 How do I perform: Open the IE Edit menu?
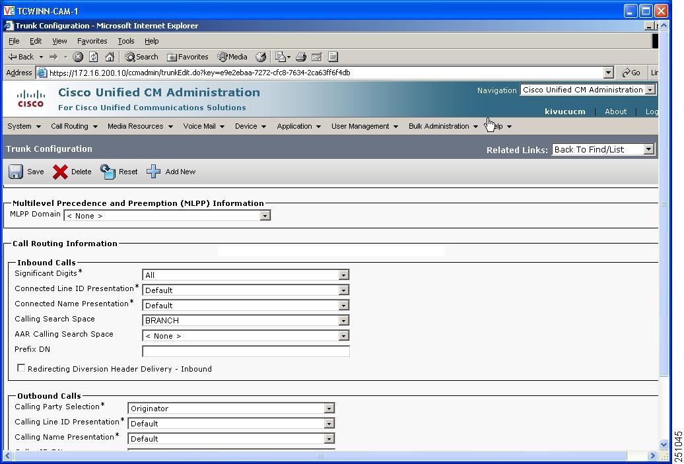point(36,41)
